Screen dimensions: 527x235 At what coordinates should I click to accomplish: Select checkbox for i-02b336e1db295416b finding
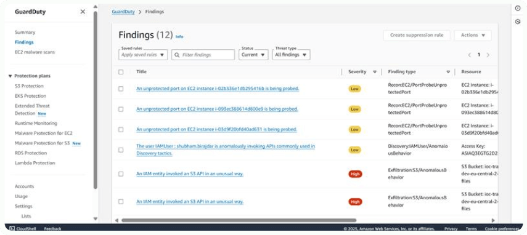pyautogui.click(x=121, y=89)
